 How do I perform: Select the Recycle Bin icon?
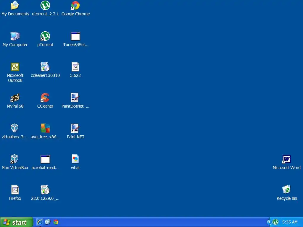coord(286,189)
